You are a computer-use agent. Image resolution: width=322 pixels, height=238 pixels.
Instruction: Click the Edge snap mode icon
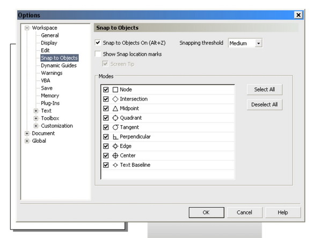115,146
